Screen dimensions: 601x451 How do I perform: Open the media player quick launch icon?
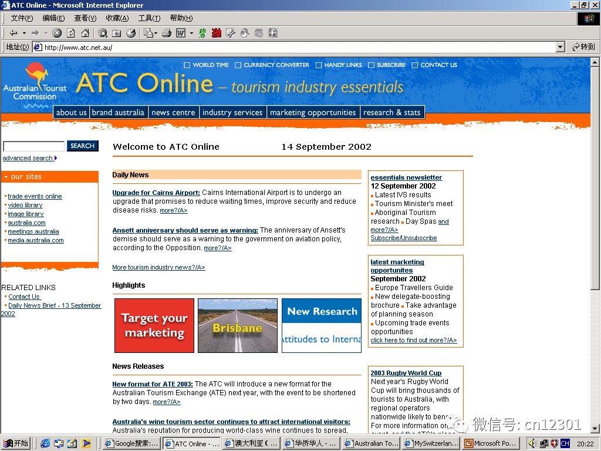click(86, 443)
